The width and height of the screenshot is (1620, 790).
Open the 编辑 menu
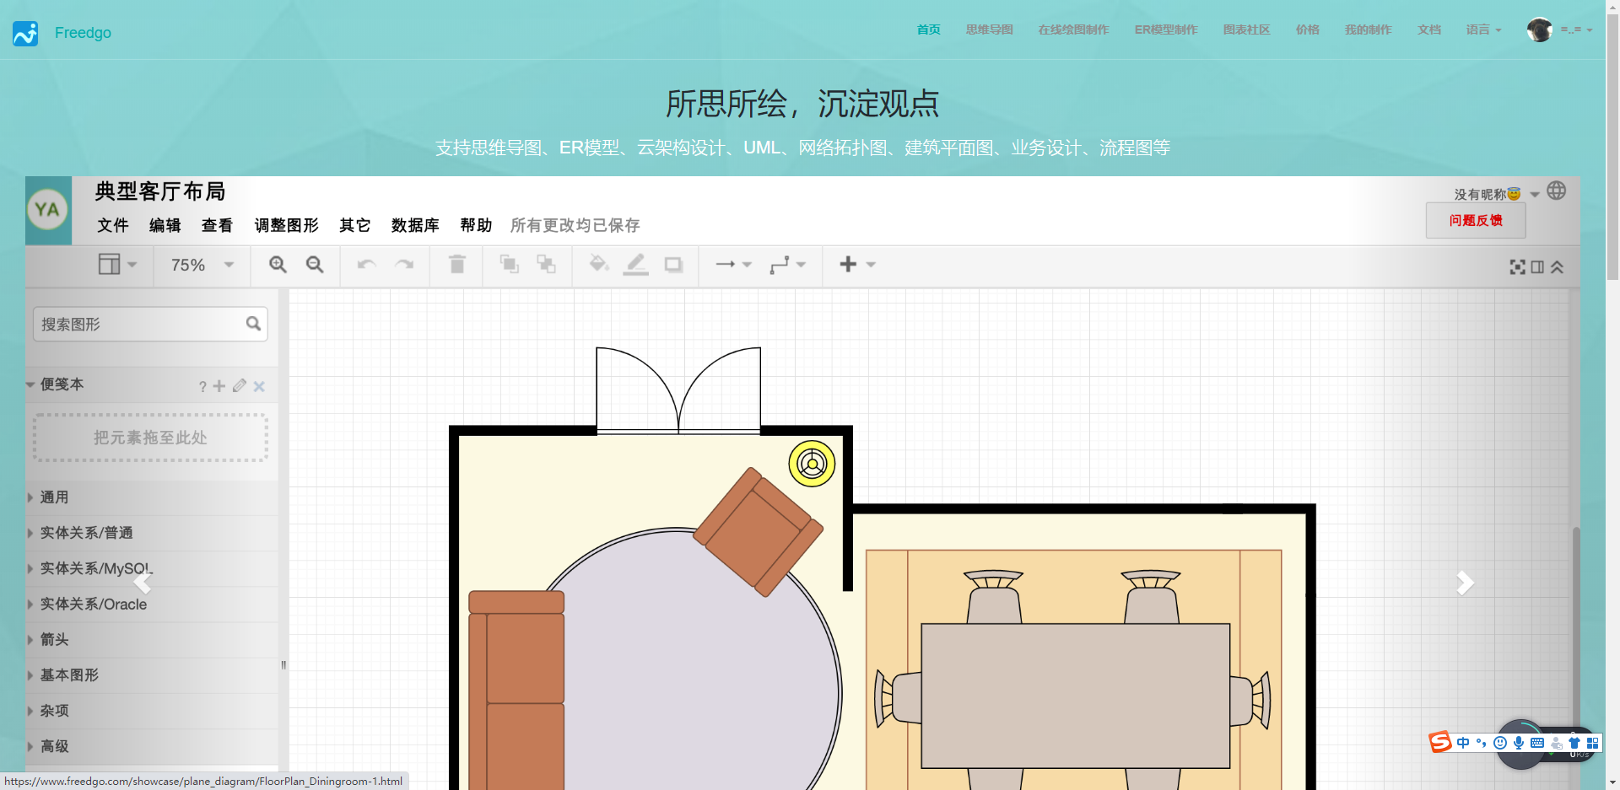[x=165, y=225]
